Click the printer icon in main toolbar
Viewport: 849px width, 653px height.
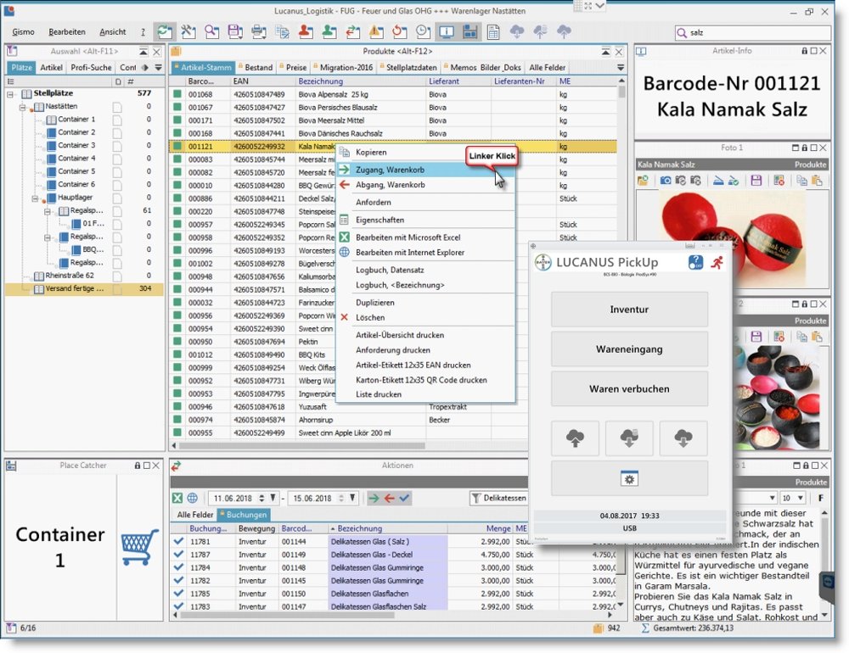pos(258,31)
